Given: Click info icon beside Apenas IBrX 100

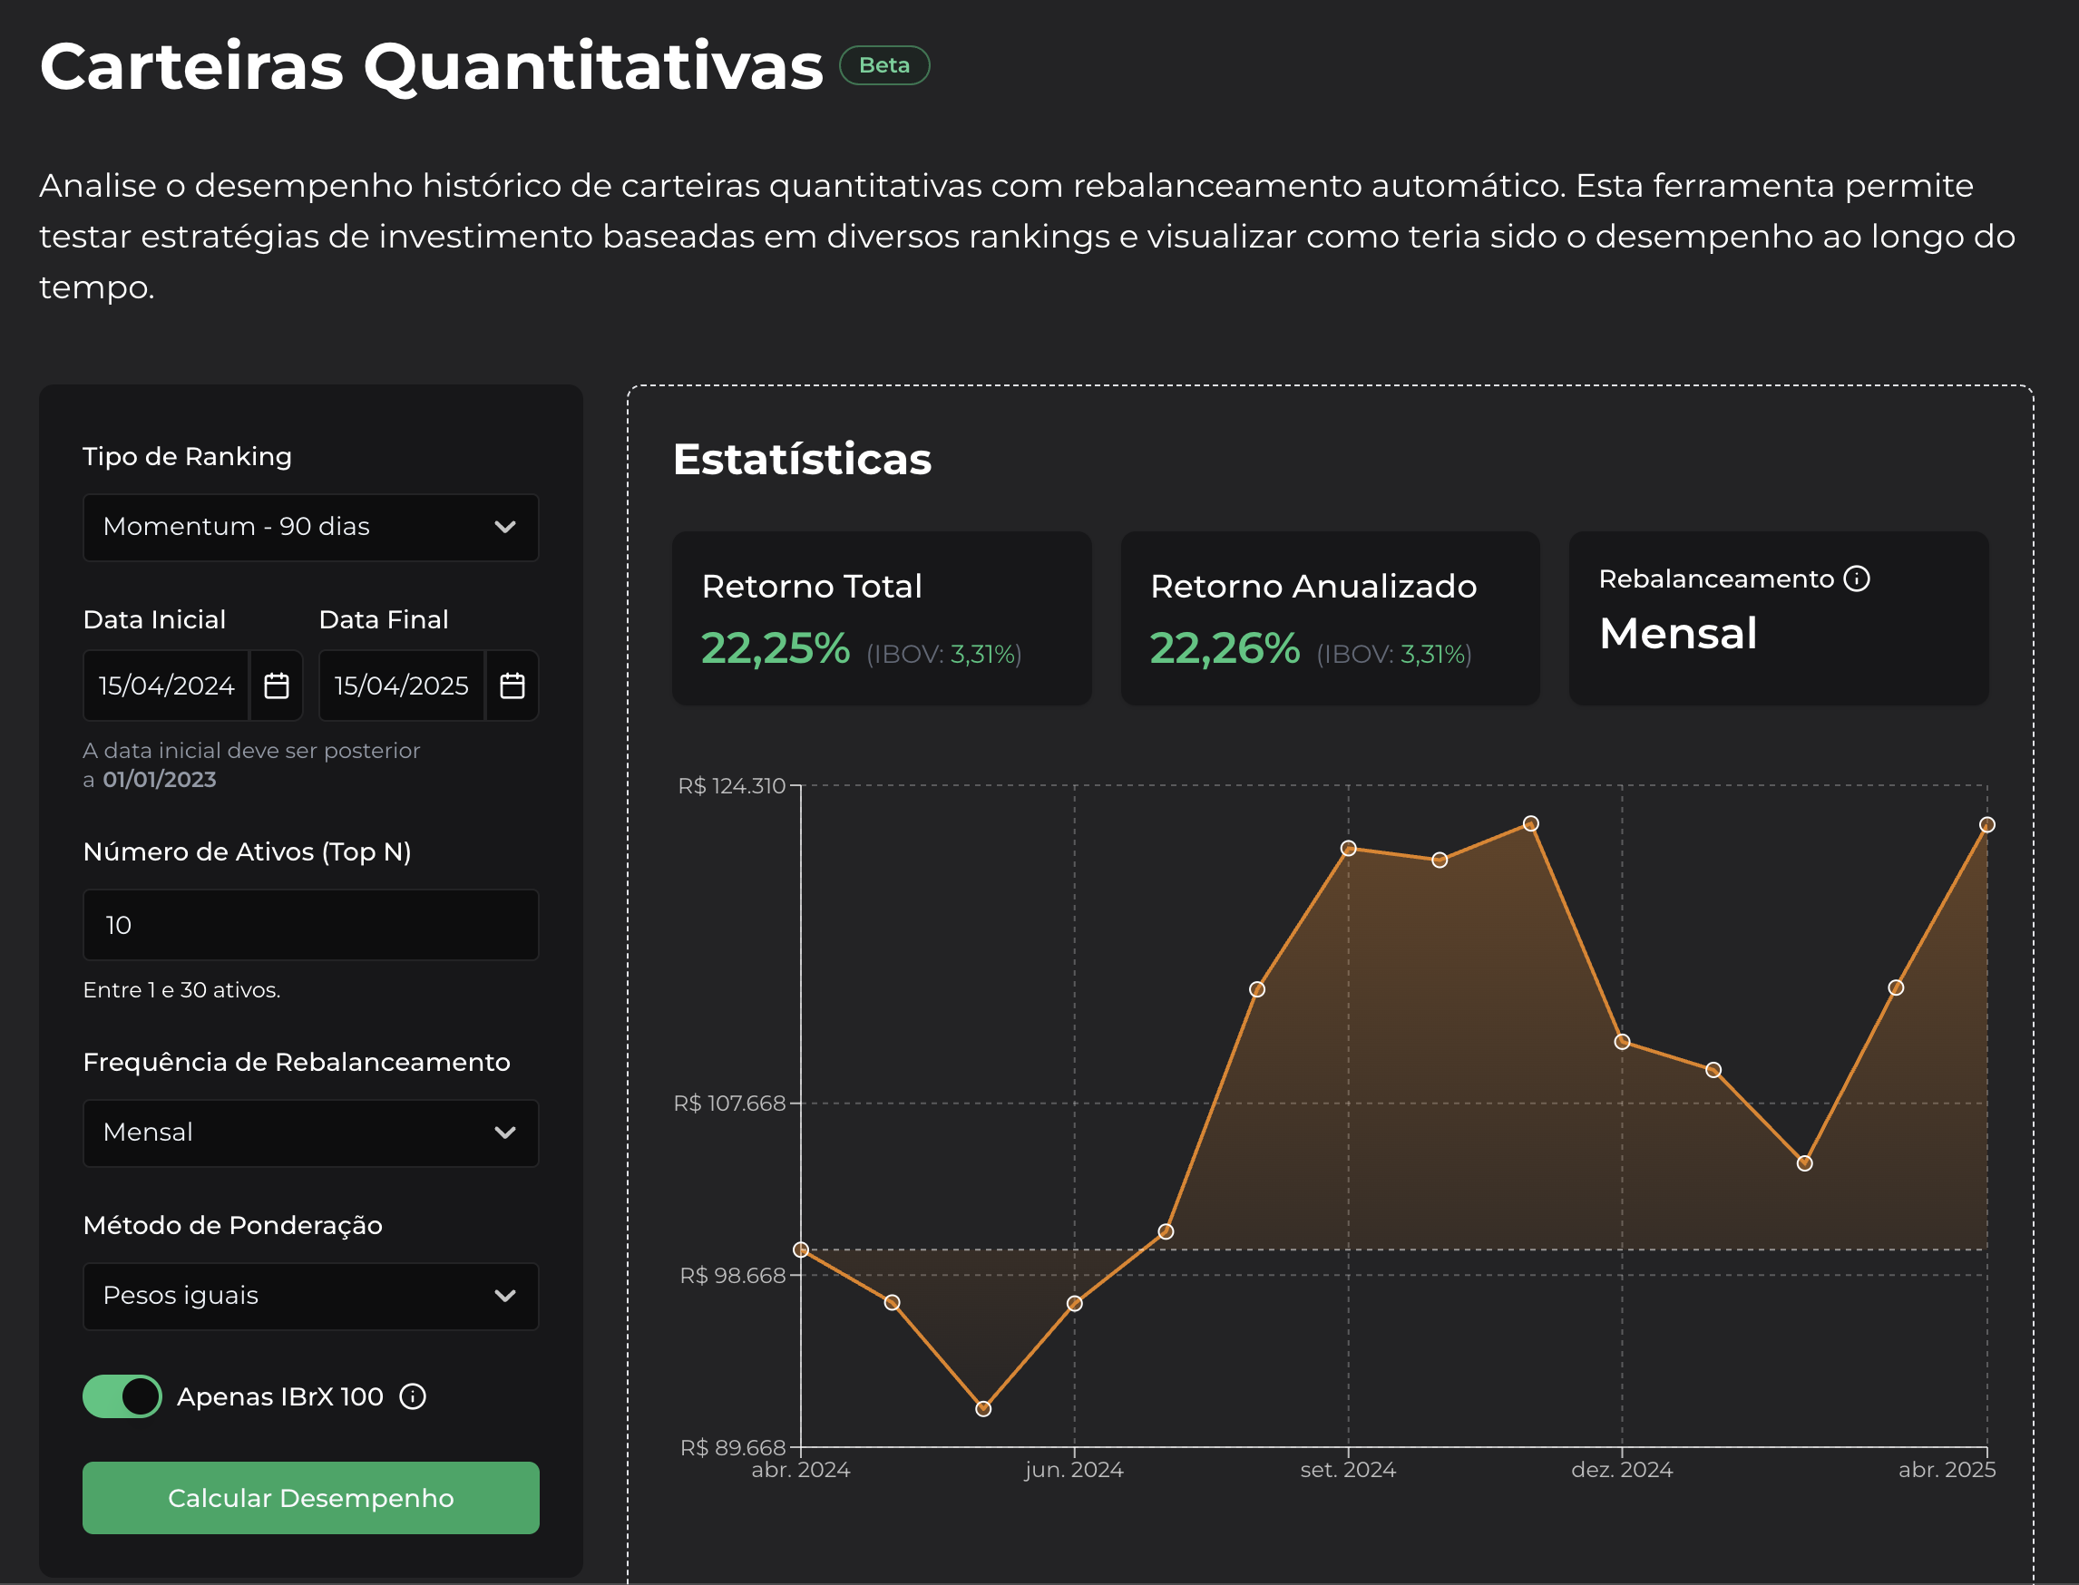Looking at the screenshot, I should click(413, 1396).
